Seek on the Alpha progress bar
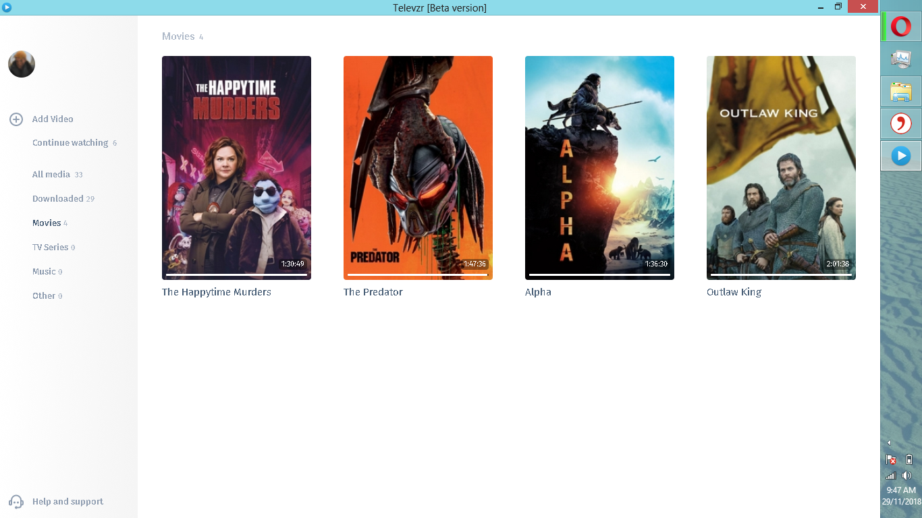The image size is (922, 518). pos(599,275)
